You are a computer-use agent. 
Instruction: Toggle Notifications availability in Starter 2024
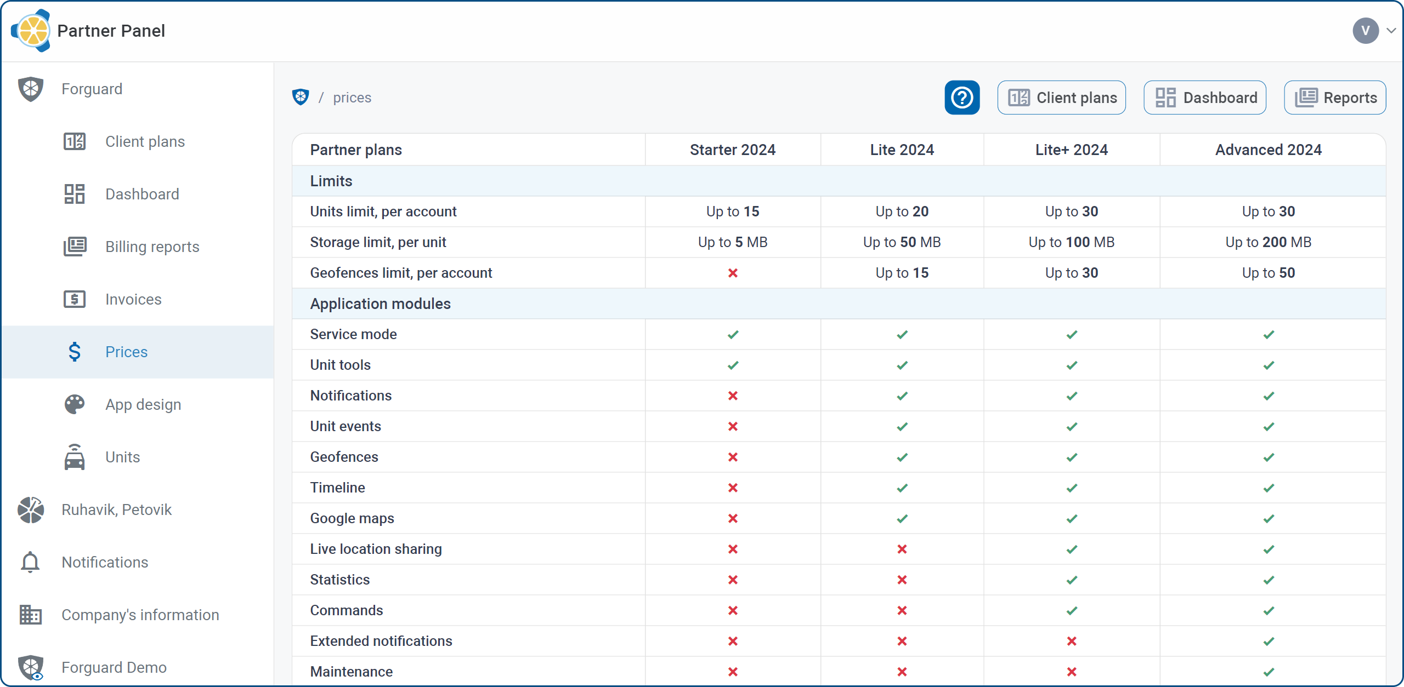[733, 396]
